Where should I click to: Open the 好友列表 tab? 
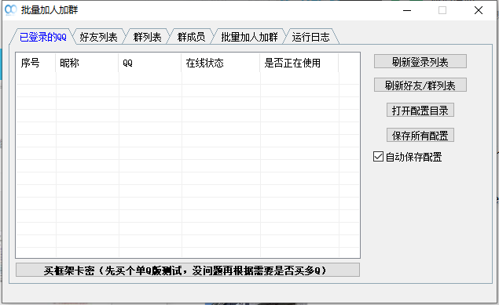(x=98, y=37)
